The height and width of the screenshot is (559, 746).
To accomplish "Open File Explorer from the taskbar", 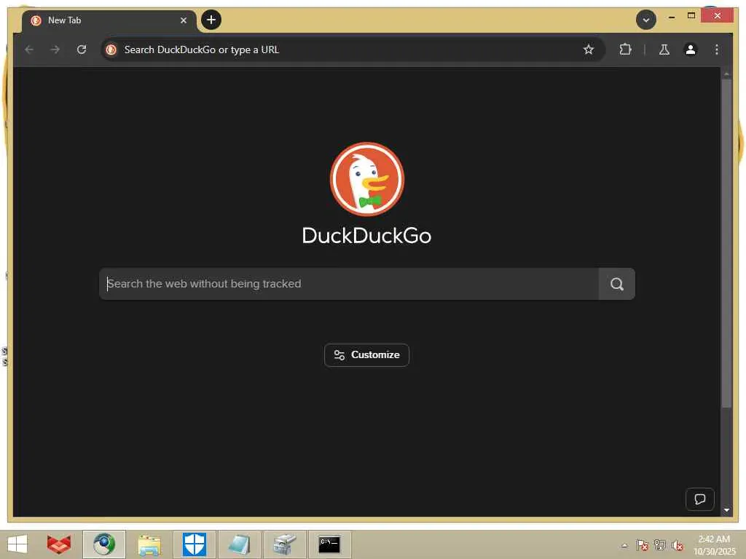I will [149, 544].
